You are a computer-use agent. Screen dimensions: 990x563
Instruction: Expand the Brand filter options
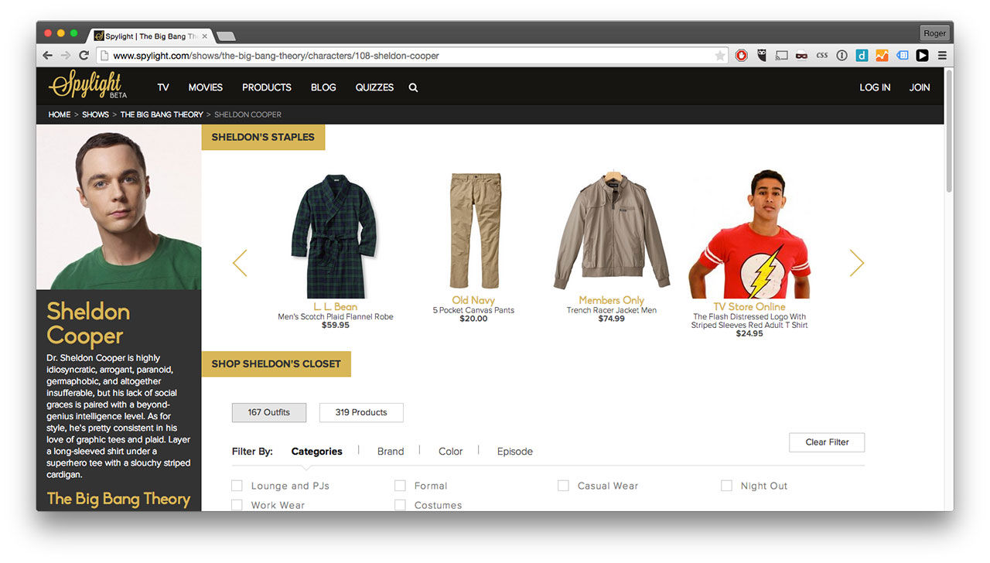point(391,452)
